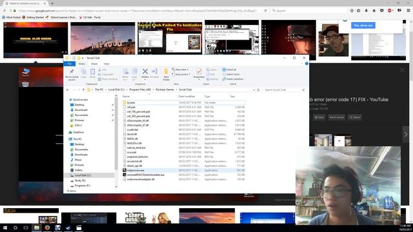Collapse the Explorer ribbon with chevron

(302, 64)
